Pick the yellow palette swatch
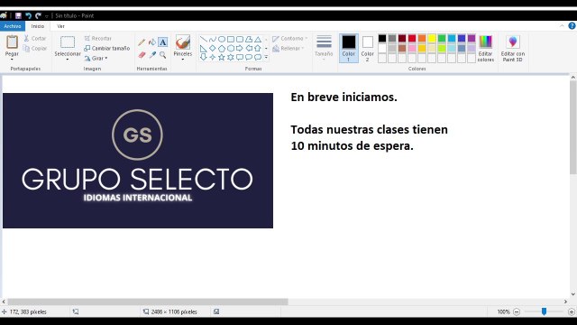577x325 pixels. click(x=432, y=38)
